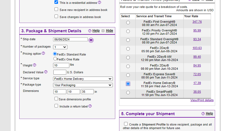
Task: Open the 84.95 rate link
Action: click(197, 66)
